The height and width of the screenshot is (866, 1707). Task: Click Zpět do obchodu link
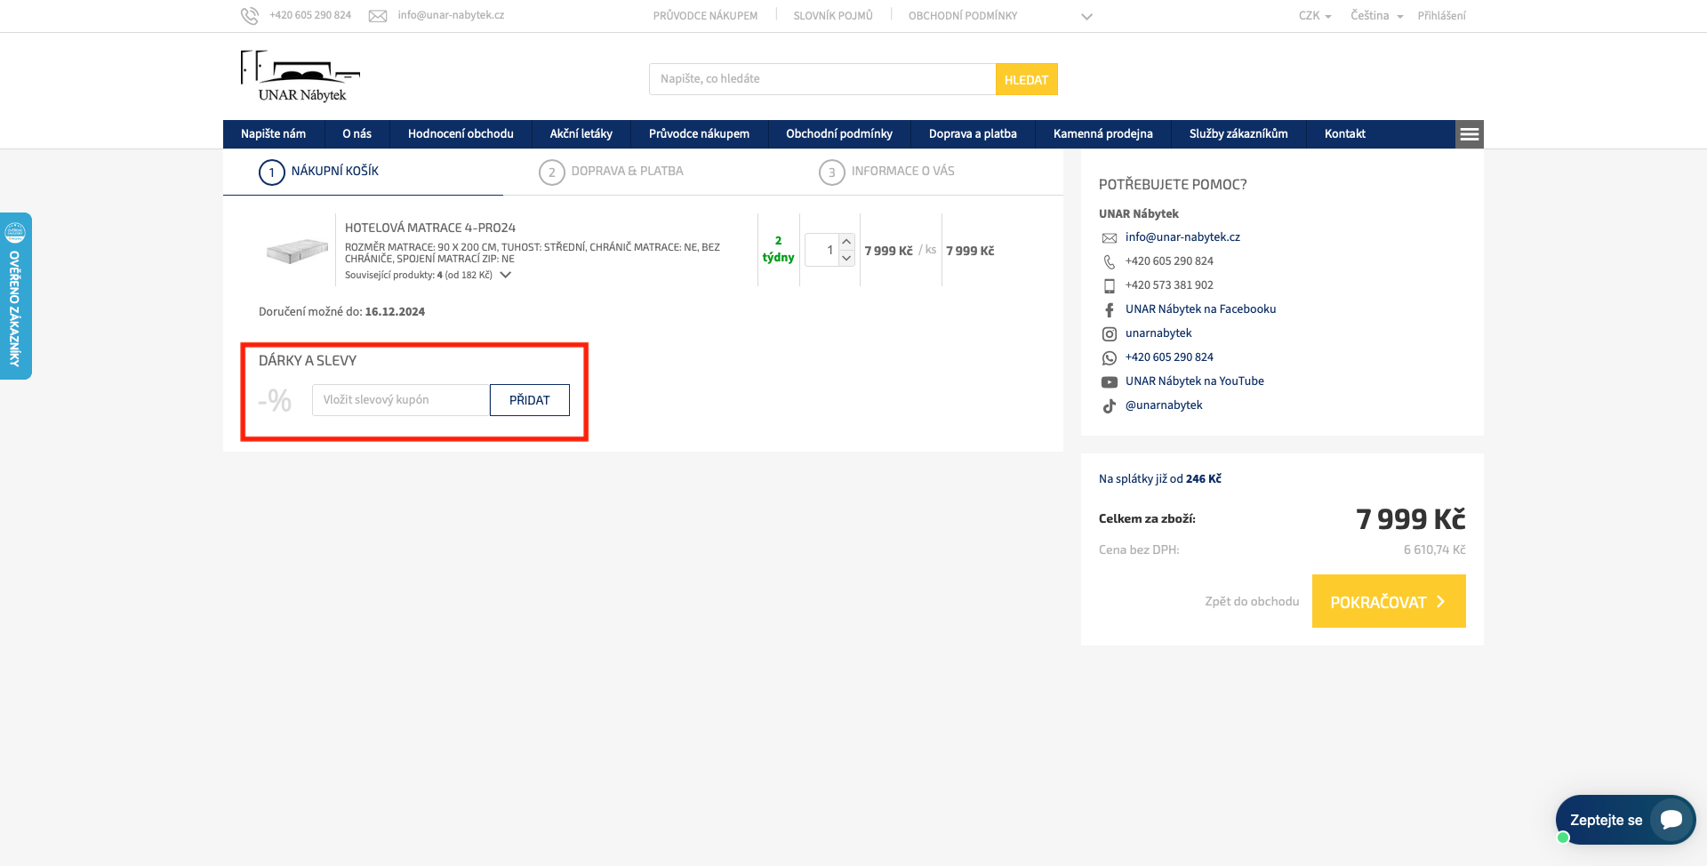click(x=1252, y=602)
